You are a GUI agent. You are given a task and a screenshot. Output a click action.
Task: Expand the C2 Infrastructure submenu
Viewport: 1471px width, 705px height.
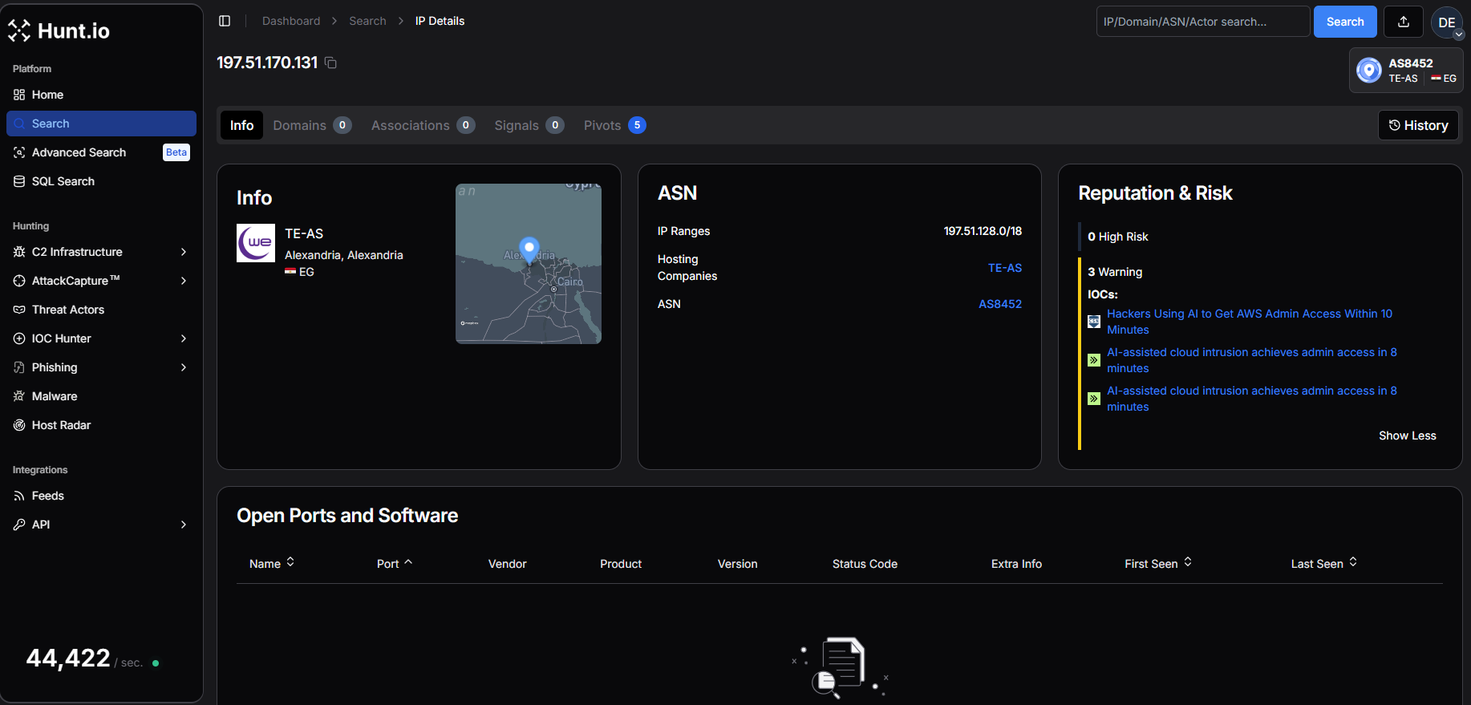point(184,252)
